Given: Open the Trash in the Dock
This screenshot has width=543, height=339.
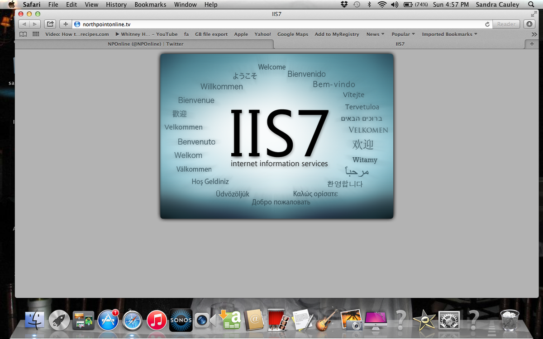Looking at the screenshot, I should point(510,320).
